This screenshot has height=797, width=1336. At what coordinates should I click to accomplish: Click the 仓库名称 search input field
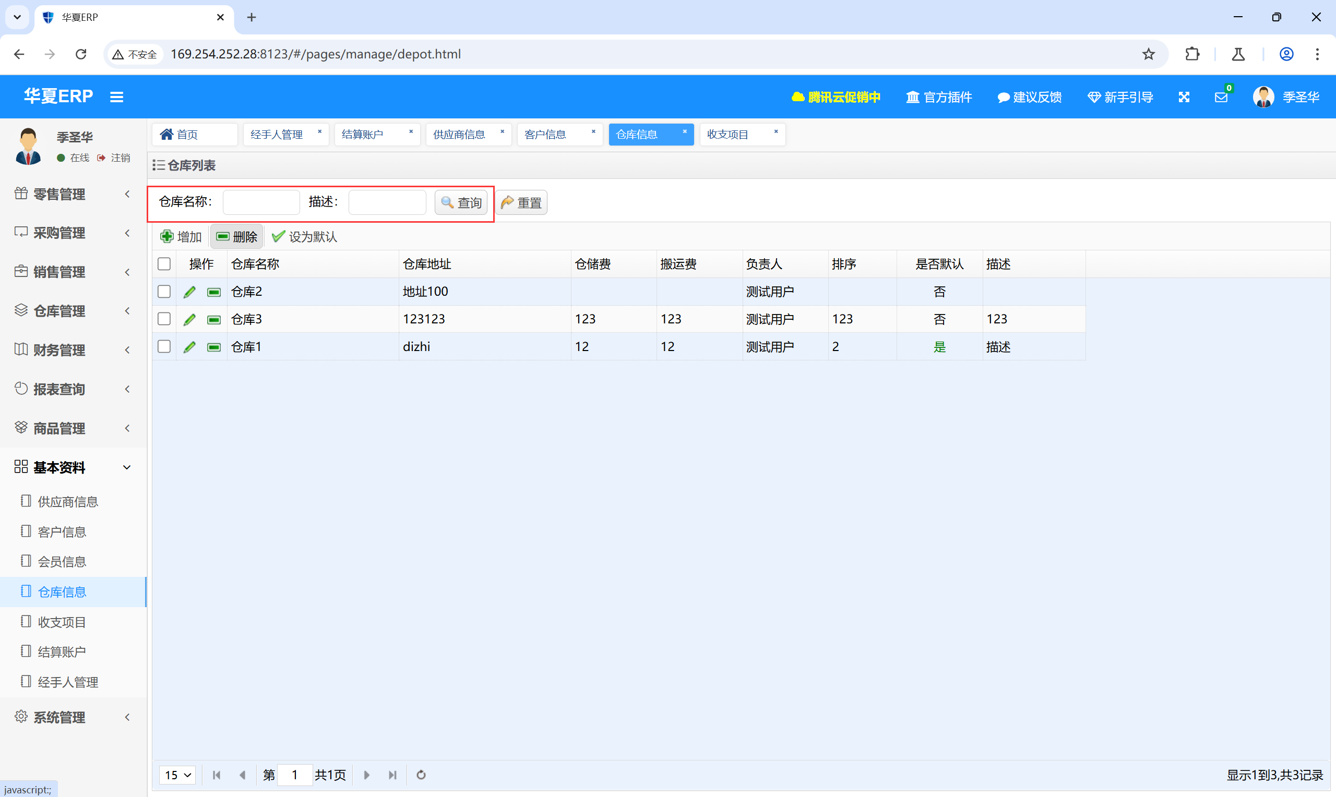pos(261,202)
